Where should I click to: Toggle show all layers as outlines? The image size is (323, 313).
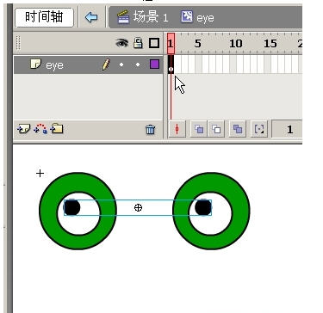(154, 43)
